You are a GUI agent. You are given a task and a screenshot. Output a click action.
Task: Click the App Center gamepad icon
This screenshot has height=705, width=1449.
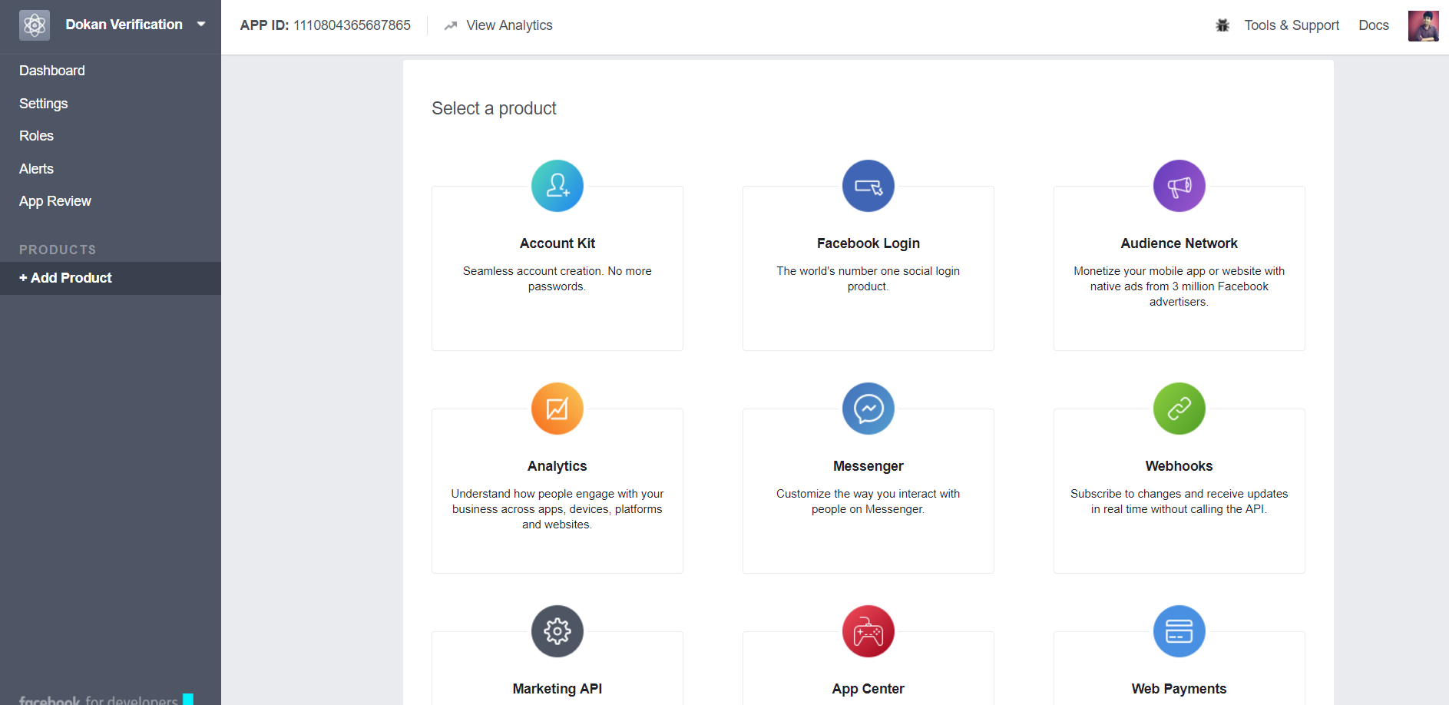[868, 631]
